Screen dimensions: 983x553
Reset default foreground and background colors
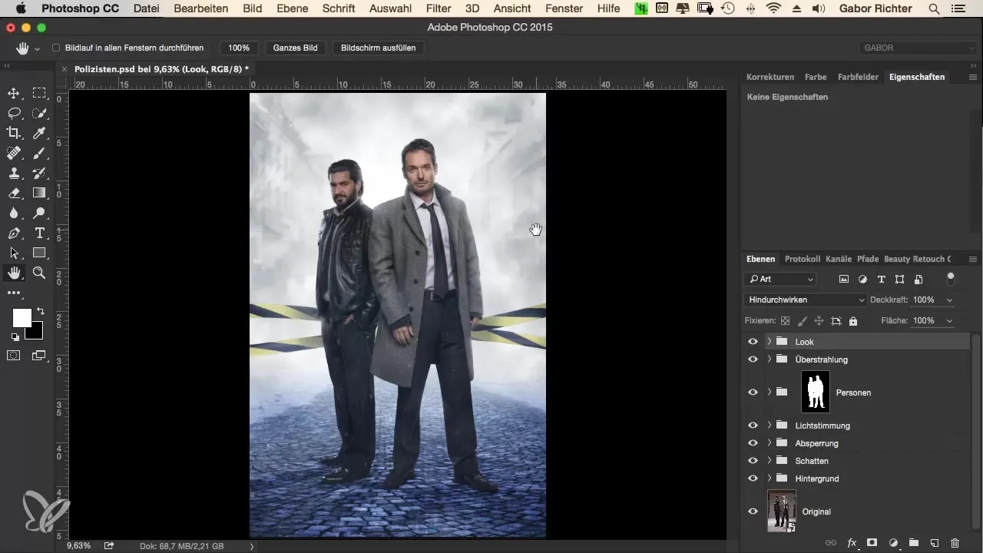15,337
